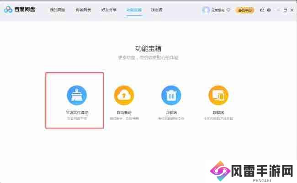Click the 回收站 label

171,112
